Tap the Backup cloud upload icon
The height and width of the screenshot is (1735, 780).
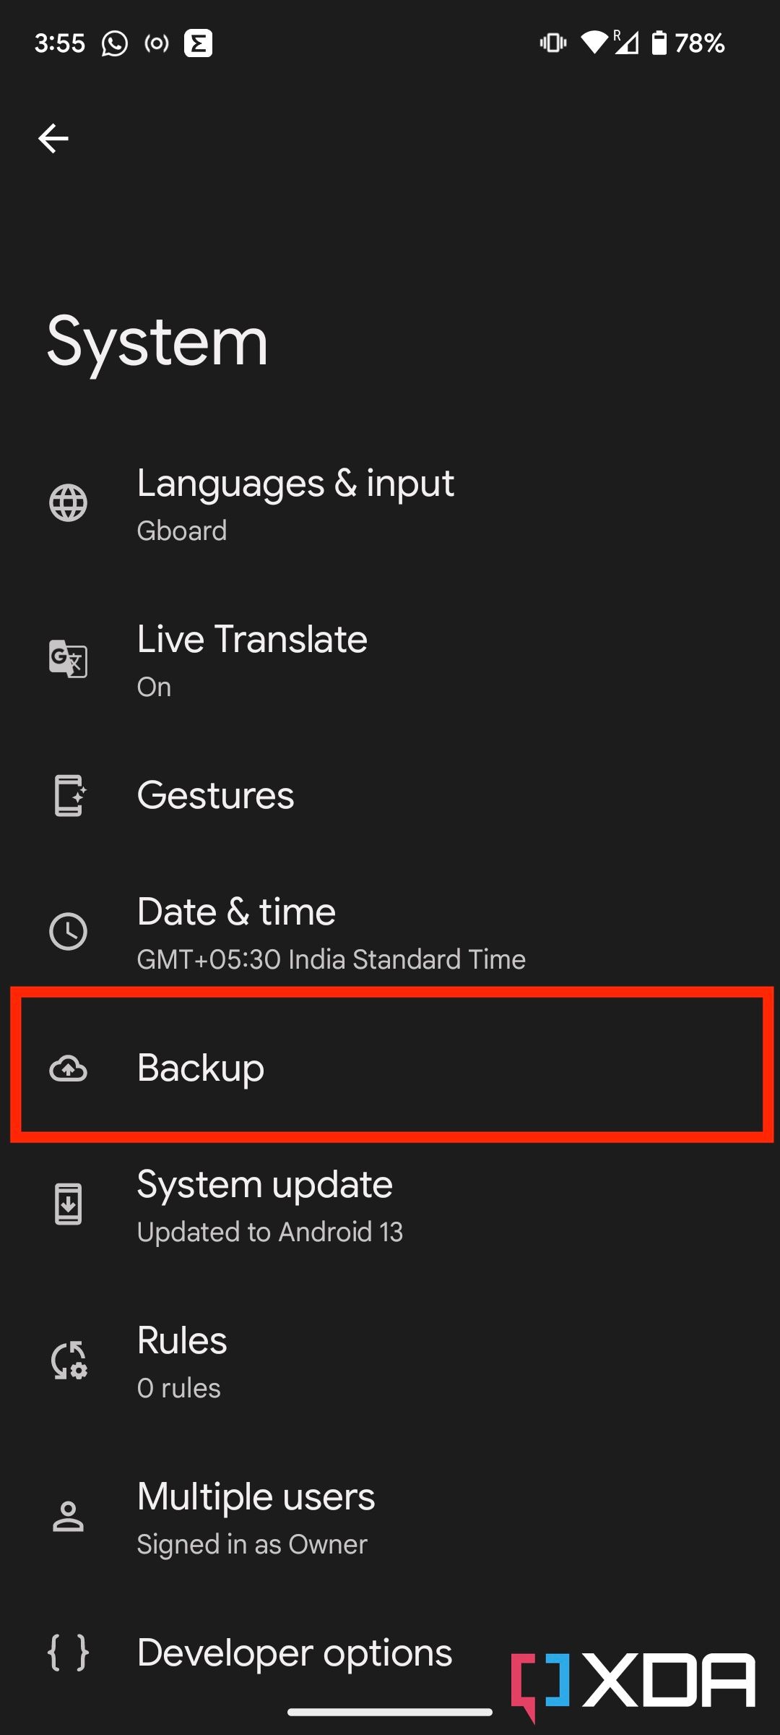tap(69, 1068)
